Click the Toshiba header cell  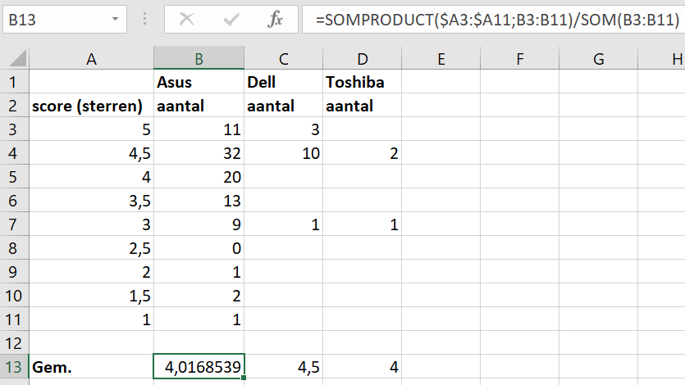(x=361, y=83)
